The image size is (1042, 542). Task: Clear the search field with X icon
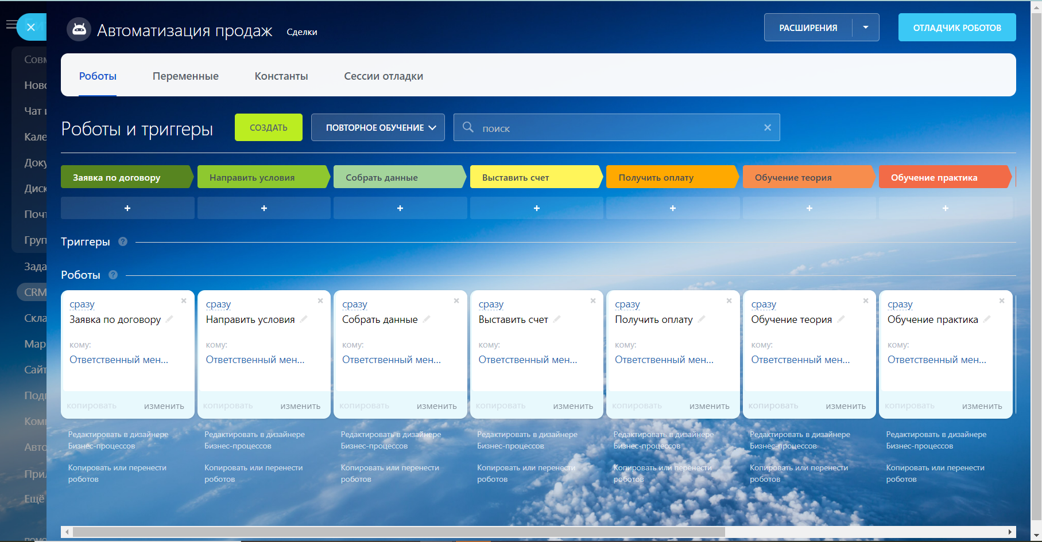tap(767, 127)
